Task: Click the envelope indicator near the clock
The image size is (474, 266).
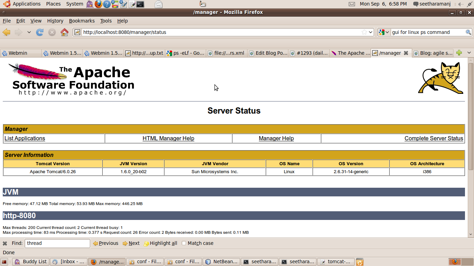Action: click(352, 4)
